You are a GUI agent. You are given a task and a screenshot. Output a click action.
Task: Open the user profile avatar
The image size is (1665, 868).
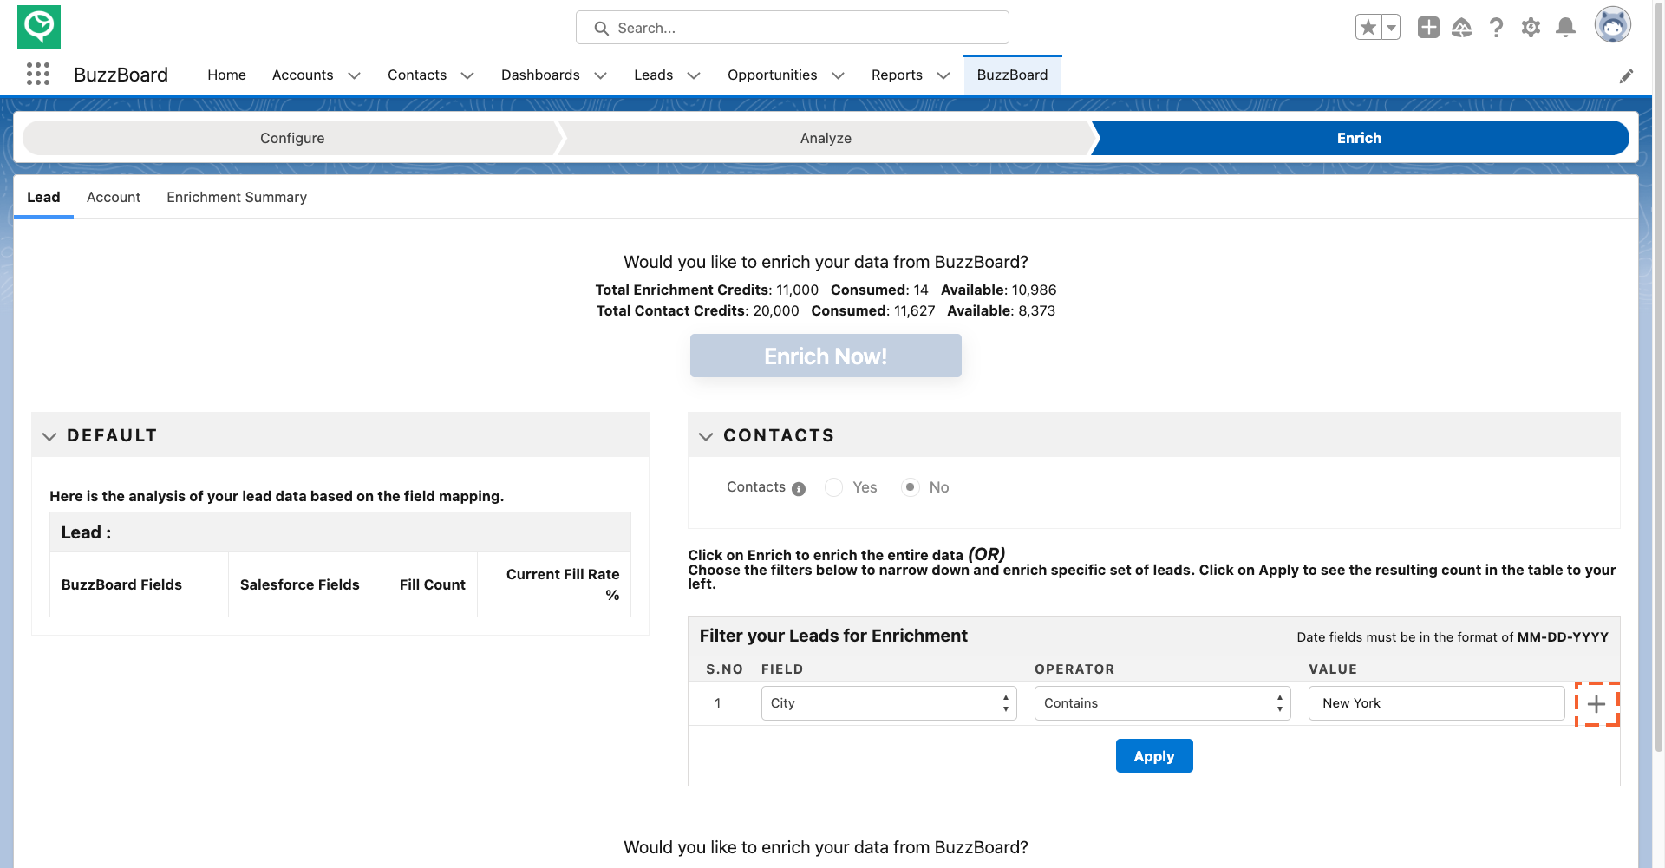pos(1613,25)
